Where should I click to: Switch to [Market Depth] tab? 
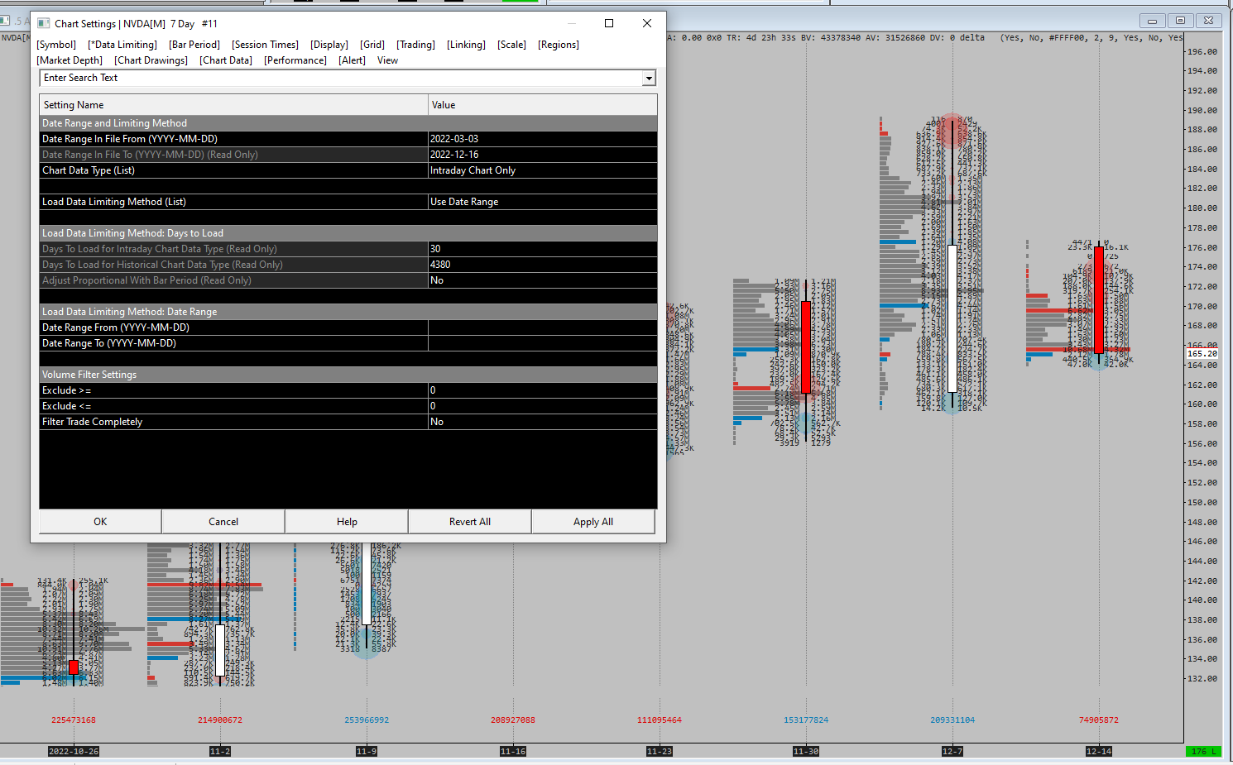(70, 60)
